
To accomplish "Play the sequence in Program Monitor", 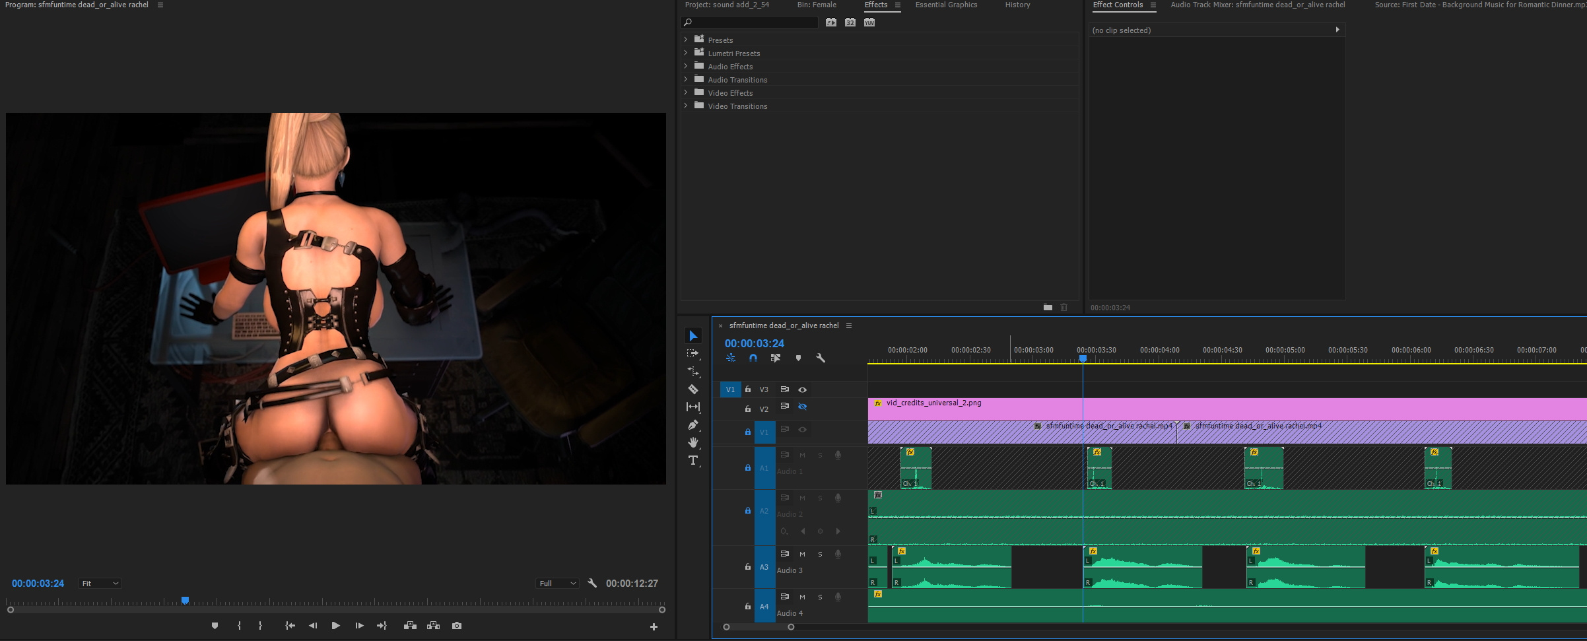I will coord(335,626).
